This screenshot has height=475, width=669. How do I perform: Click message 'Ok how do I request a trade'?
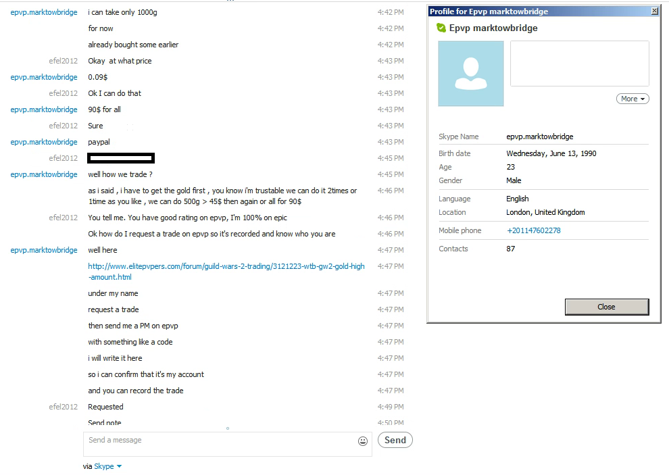click(212, 234)
